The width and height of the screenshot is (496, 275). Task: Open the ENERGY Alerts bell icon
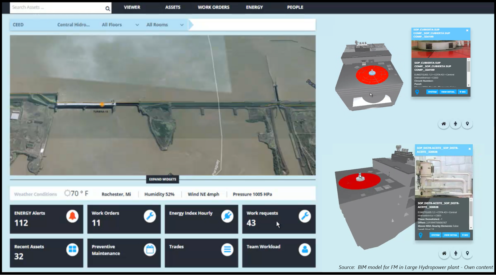(x=72, y=216)
